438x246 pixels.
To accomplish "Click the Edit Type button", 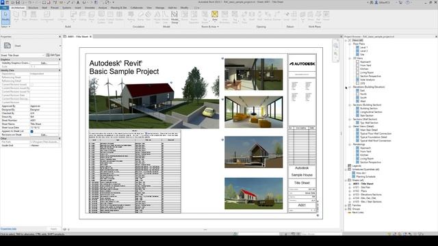I will [53, 55].
